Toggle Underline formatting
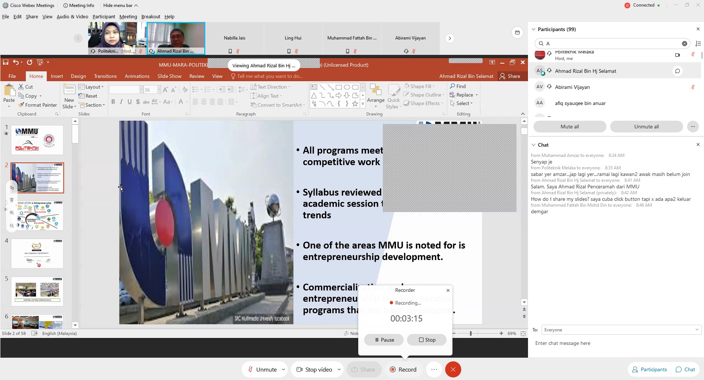Image resolution: width=704 pixels, height=380 pixels. click(x=129, y=102)
